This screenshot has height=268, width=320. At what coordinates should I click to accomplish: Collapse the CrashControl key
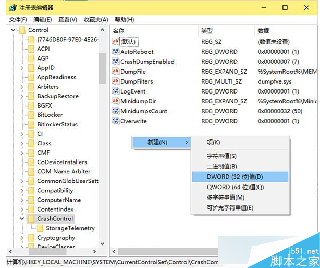pos(22,219)
